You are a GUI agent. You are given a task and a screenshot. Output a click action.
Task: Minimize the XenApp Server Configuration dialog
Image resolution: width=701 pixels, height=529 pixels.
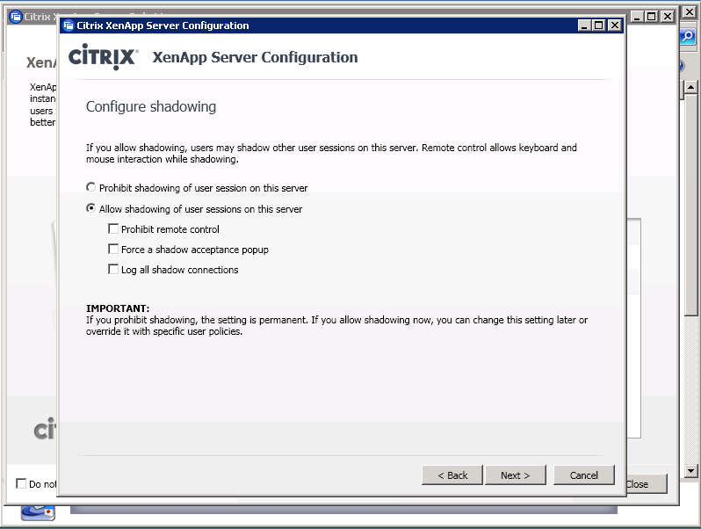point(583,25)
